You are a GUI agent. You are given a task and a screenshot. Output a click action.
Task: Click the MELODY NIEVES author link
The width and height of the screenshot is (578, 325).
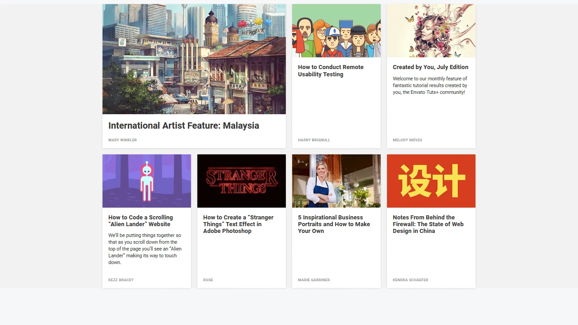[407, 140]
